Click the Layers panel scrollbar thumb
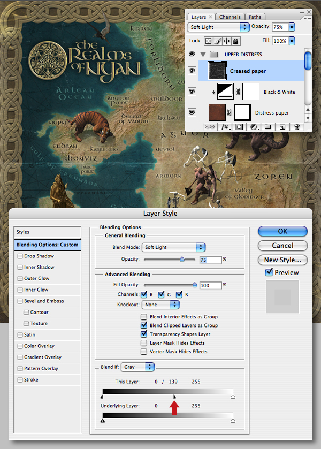The image size is (321, 449). (x=308, y=60)
